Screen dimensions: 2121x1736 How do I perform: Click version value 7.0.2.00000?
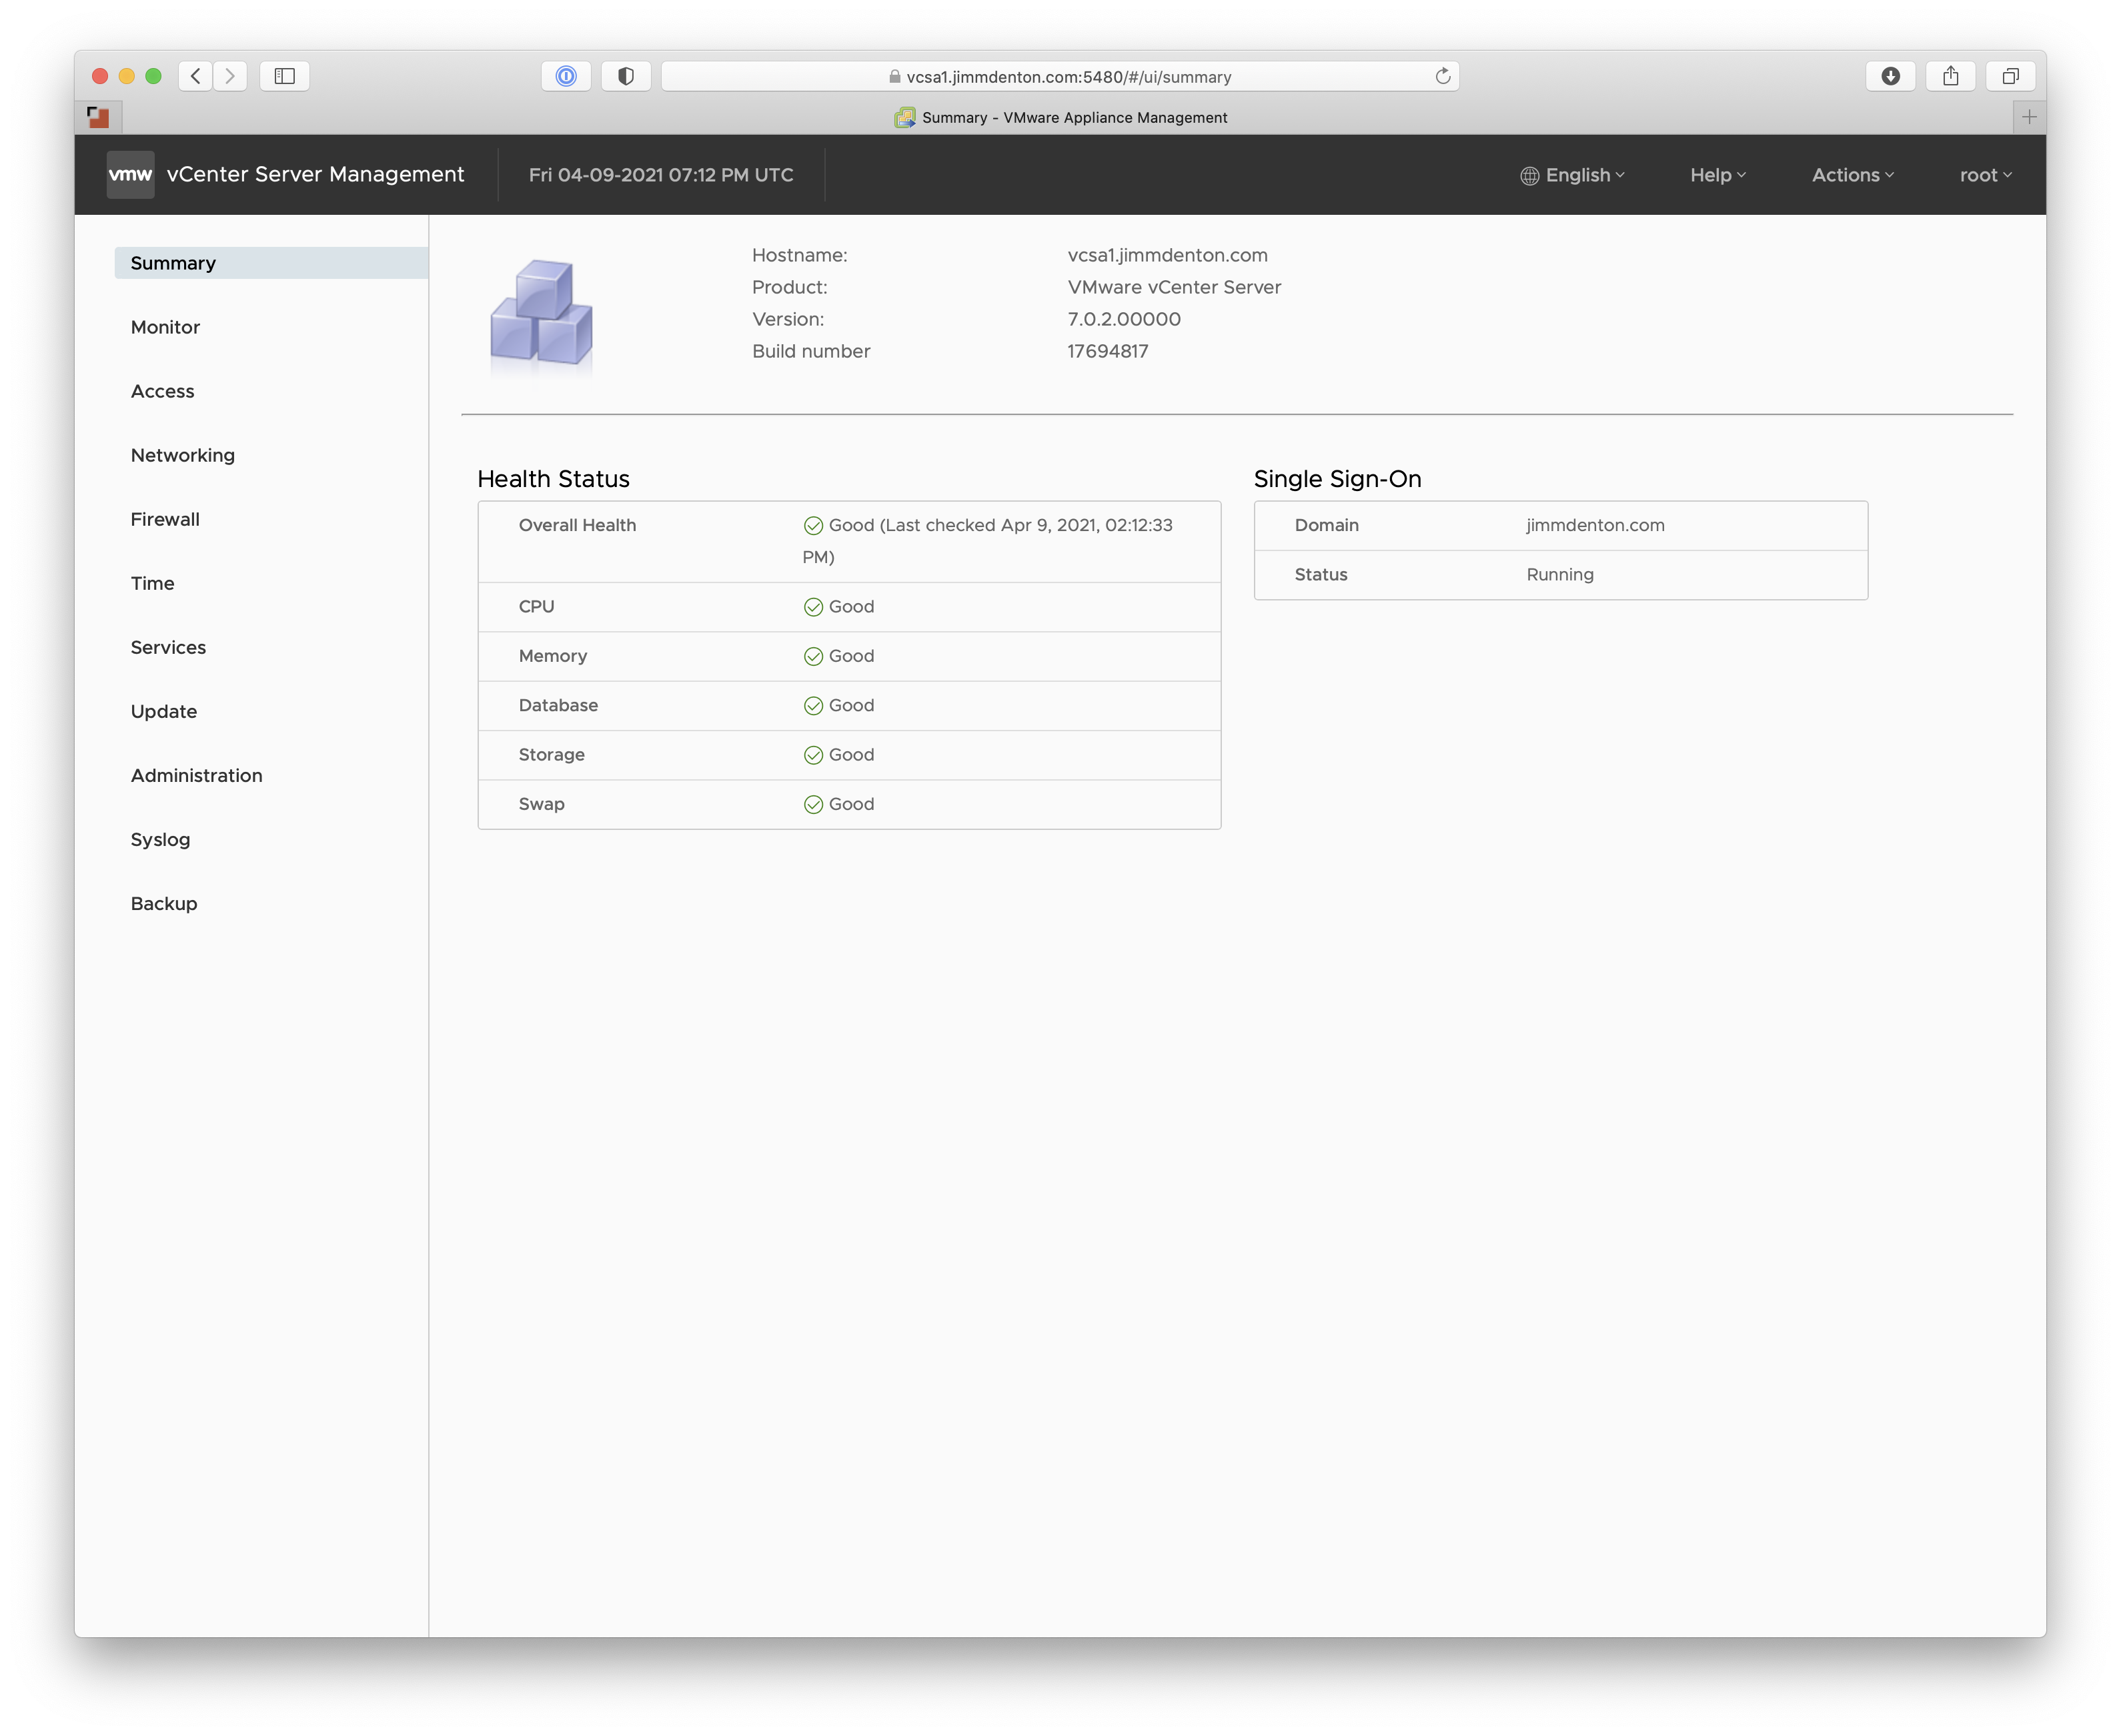tap(1123, 319)
